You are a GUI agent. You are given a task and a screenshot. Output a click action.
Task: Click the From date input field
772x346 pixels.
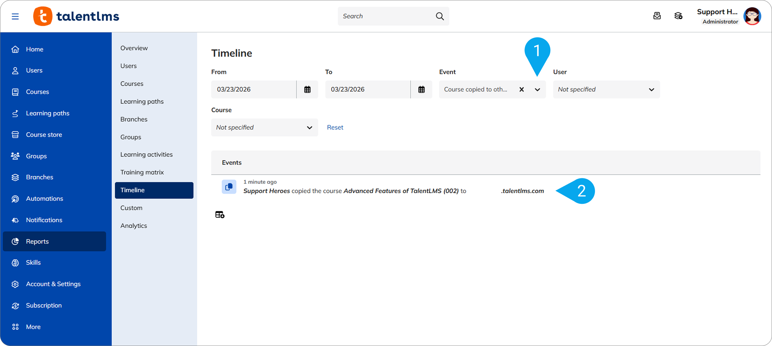tap(254, 90)
